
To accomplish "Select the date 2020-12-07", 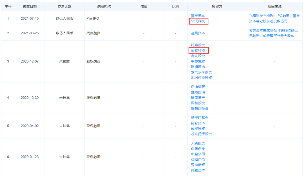I will click(x=30, y=61).
